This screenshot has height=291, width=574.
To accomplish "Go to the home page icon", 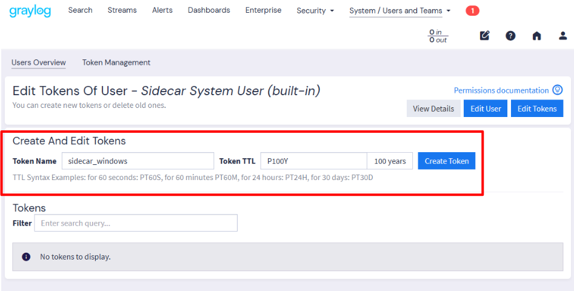I will coord(536,36).
